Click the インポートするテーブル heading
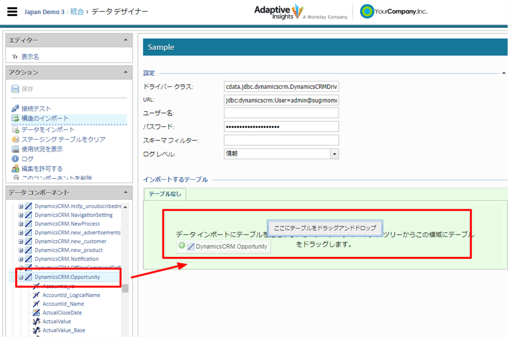Image resolution: width=508 pixels, height=337 pixels. click(x=176, y=179)
